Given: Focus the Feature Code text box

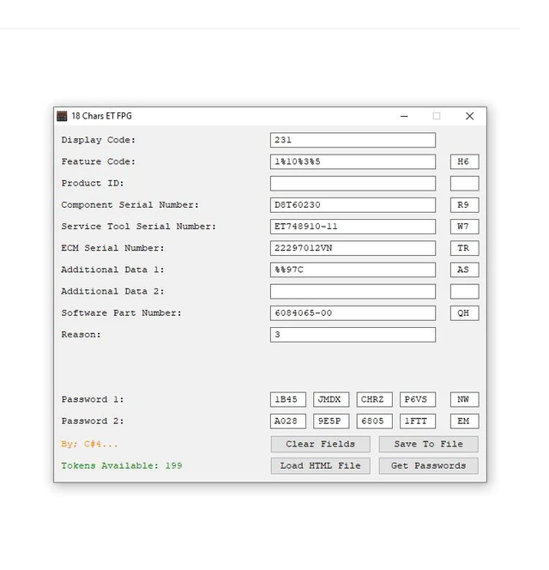Looking at the screenshot, I should coord(353,161).
